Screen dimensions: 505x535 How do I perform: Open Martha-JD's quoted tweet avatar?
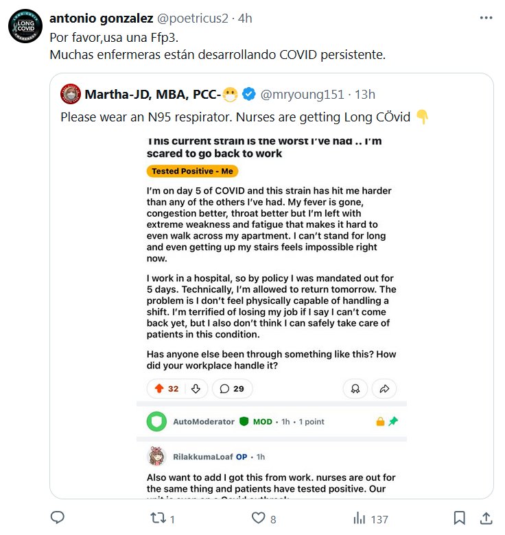tap(70, 94)
